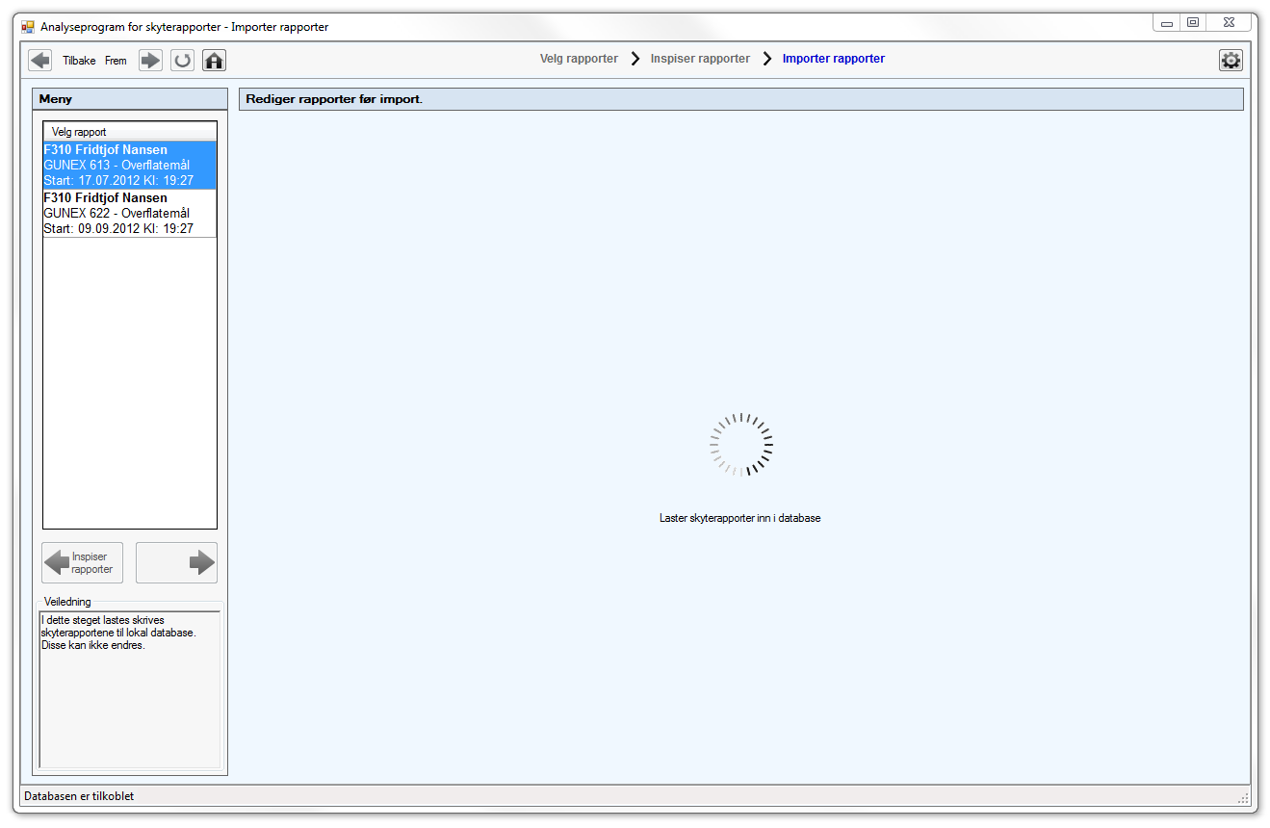
Task: Click the loading spinner
Action: [x=741, y=445]
